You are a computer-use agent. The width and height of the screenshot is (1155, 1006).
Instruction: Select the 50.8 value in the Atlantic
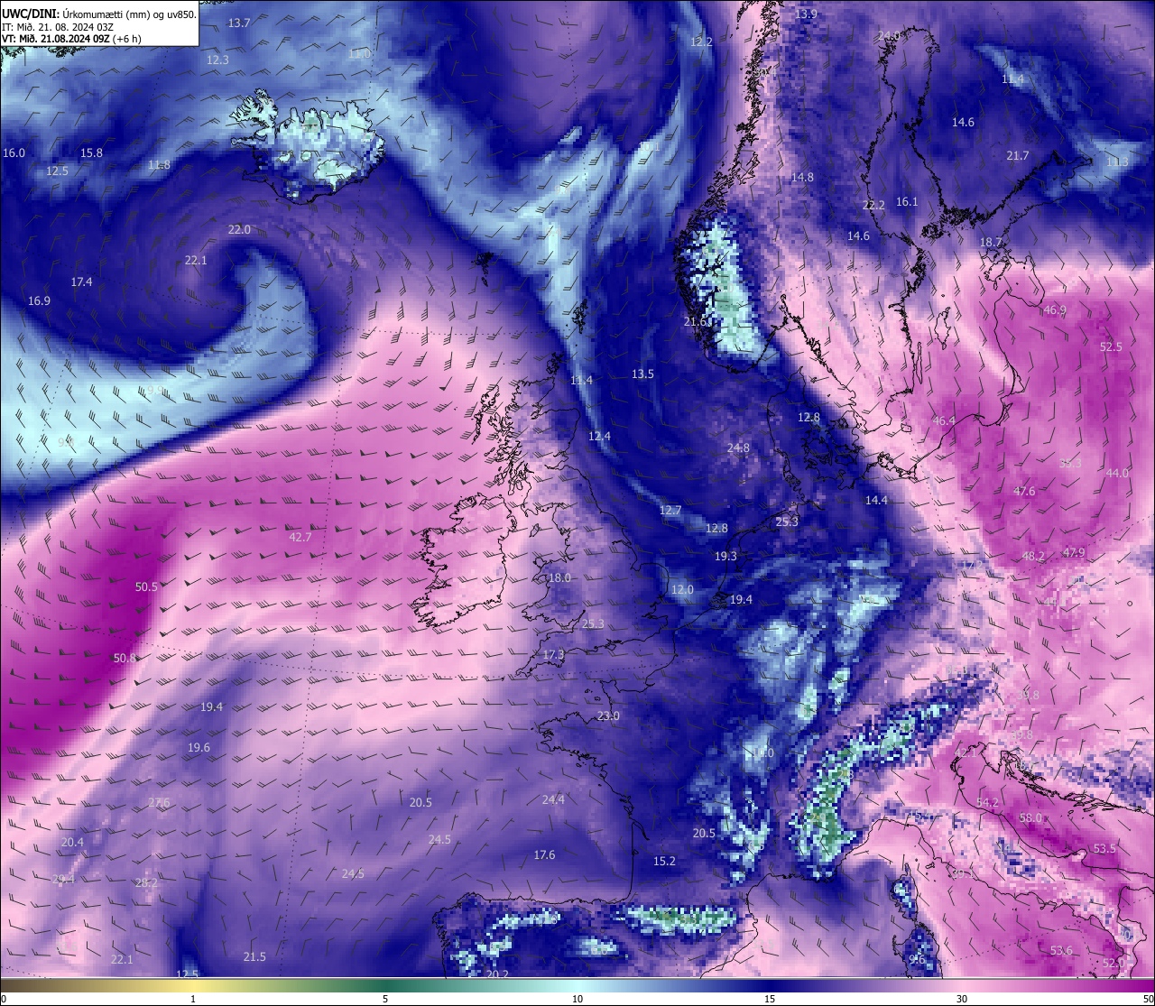pyautogui.click(x=125, y=658)
